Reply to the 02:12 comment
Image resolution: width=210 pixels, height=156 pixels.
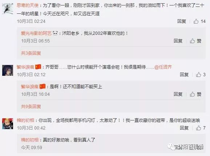[184, 75]
